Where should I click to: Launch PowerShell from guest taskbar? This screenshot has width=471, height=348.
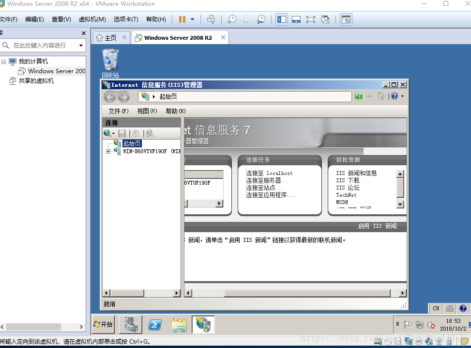(155, 325)
